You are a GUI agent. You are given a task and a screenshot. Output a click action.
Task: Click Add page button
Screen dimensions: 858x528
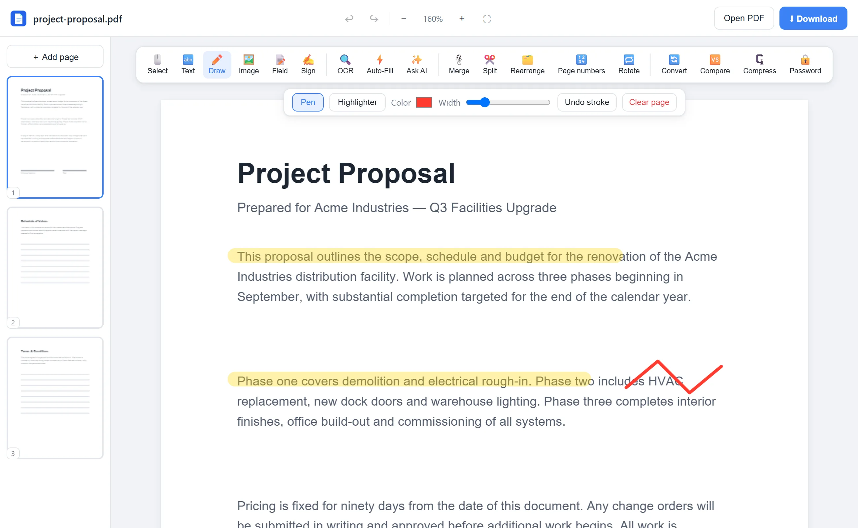click(x=55, y=56)
